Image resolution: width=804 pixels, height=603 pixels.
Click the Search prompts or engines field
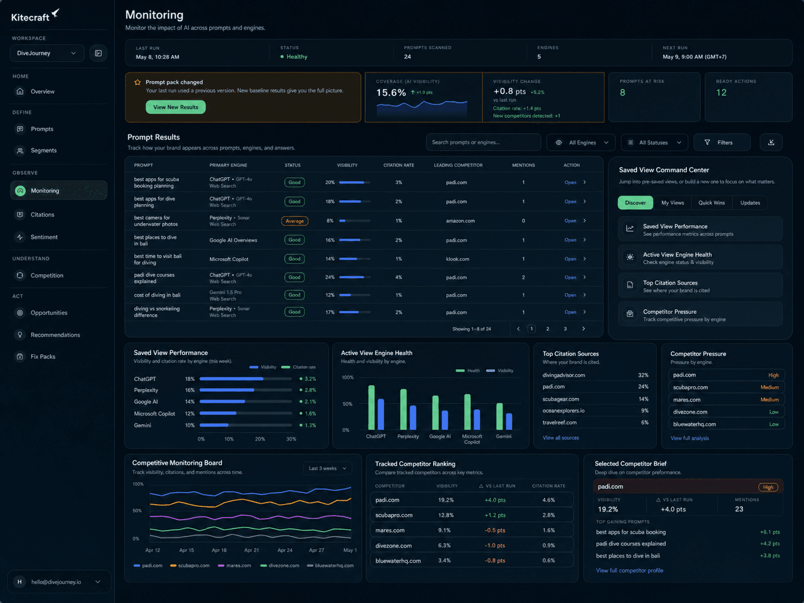483,143
